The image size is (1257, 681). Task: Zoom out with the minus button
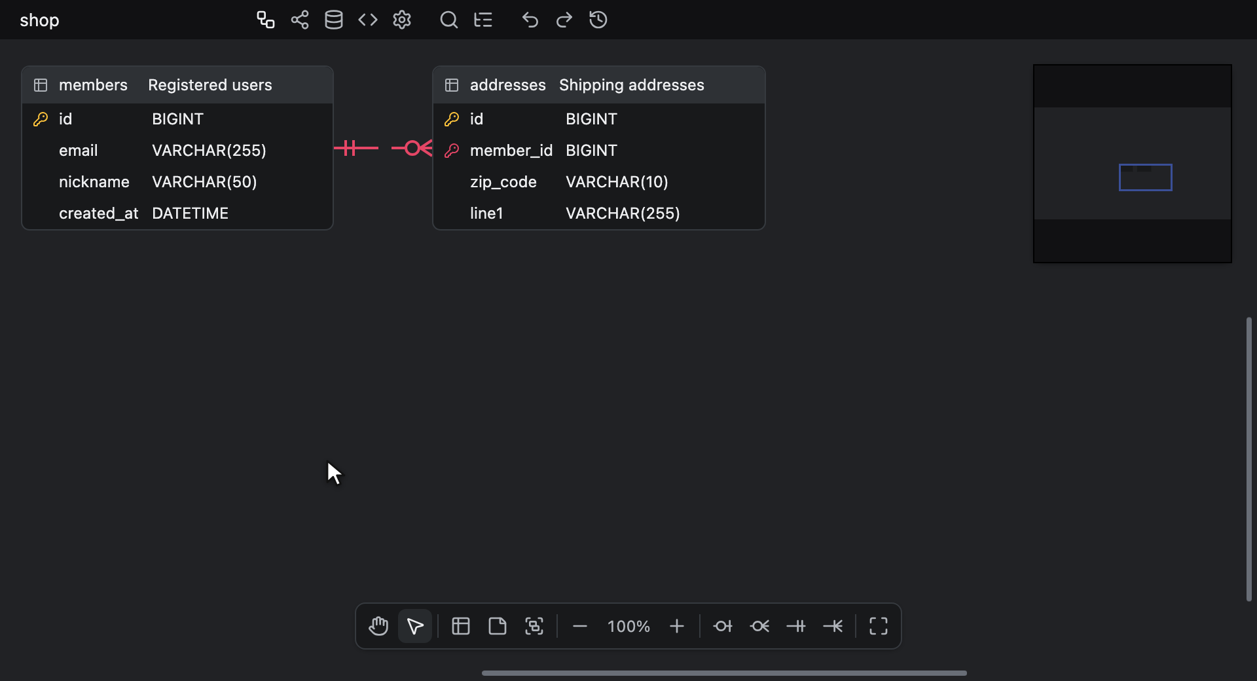[x=580, y=626]
